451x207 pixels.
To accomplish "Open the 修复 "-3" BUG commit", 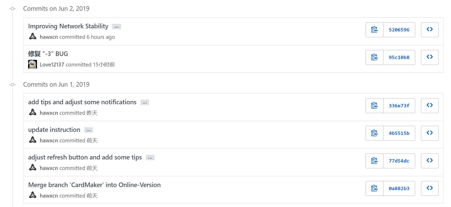I will point(48,54).
